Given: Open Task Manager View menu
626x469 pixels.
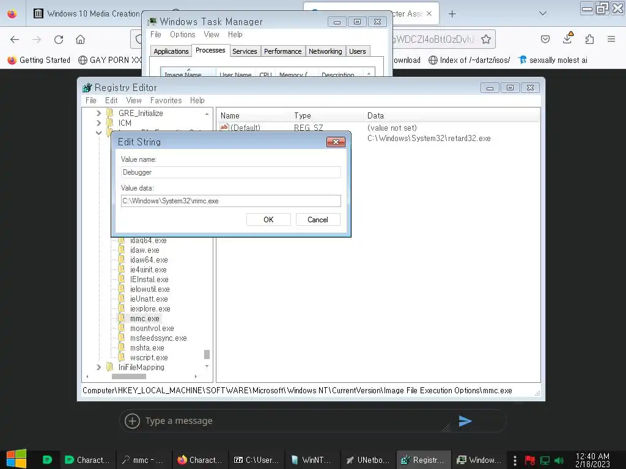Looking at the screenshot, I should pyautogui.click(x=212, y=35).
